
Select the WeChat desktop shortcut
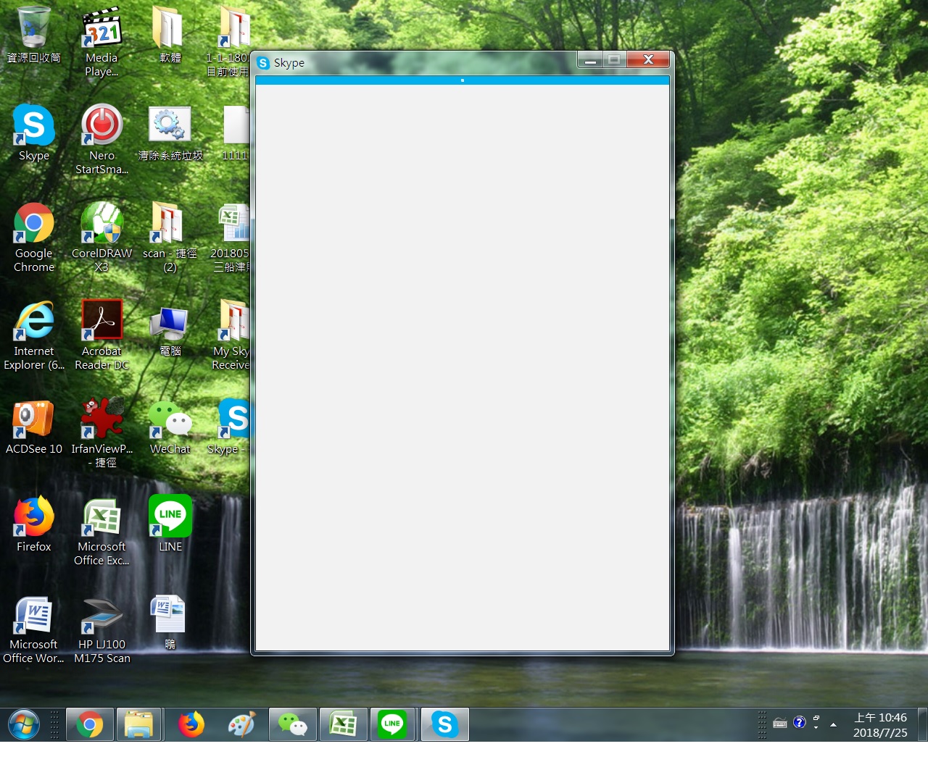[x=170, y=427]
